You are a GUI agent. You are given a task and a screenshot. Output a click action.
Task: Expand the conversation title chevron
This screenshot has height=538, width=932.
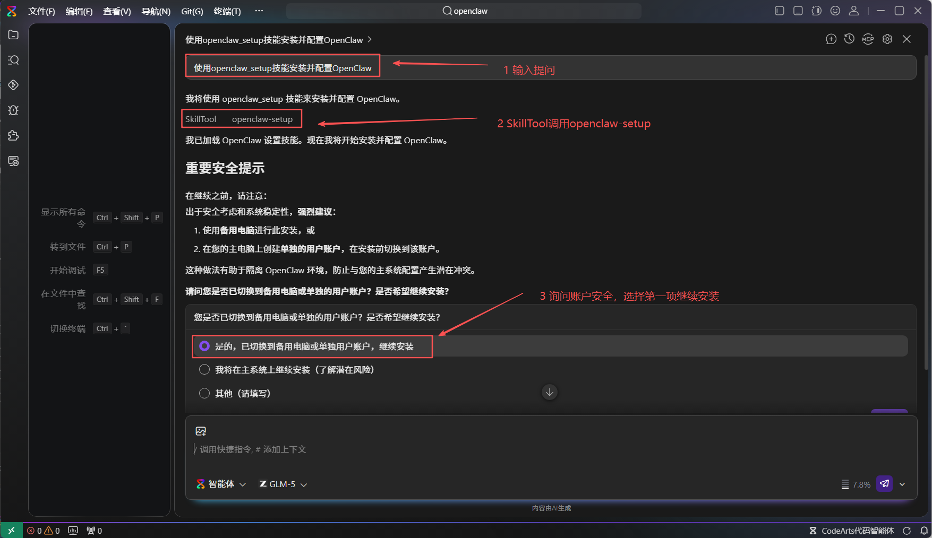tap(370, 40)
